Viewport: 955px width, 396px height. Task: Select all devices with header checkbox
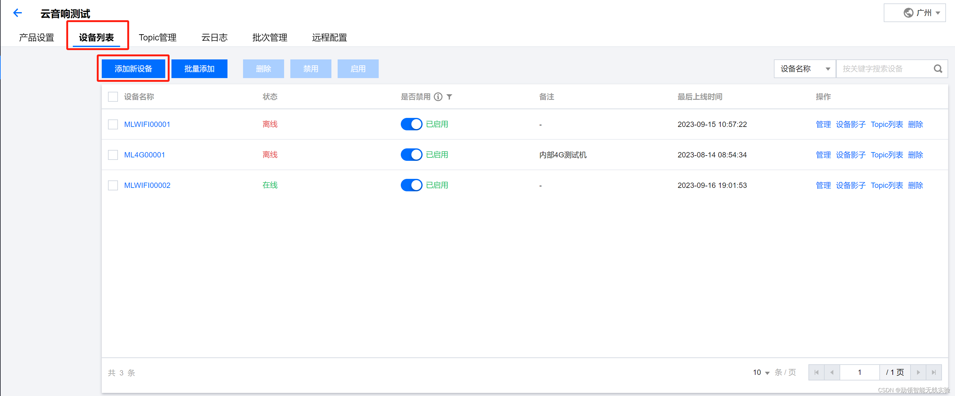coord(113,96)
